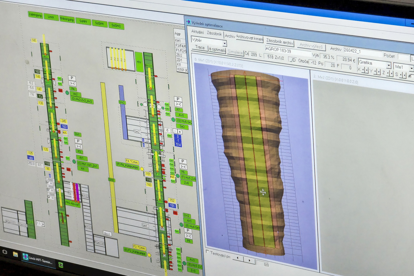Viewport: 414px width, 276px height.
Task: Select the Linck section button
Action: pos(51,17)
